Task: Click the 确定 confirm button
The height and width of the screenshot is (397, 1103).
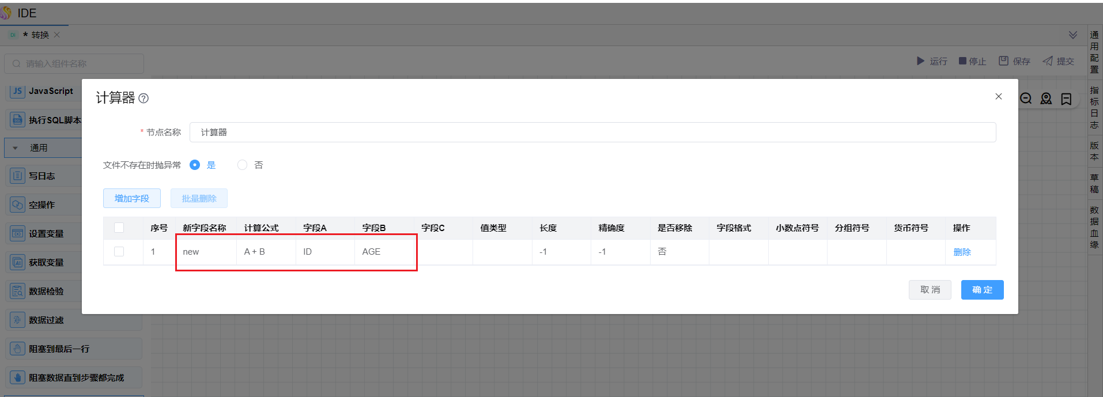Action: (982, 290)
